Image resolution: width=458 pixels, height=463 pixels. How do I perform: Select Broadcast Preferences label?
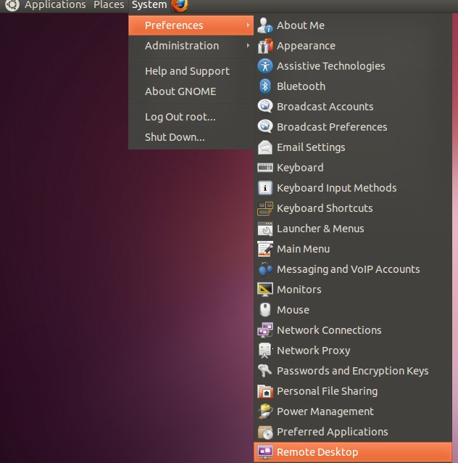(x=332, y=127)
